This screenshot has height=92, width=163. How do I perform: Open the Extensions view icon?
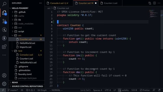click(4, 47)
